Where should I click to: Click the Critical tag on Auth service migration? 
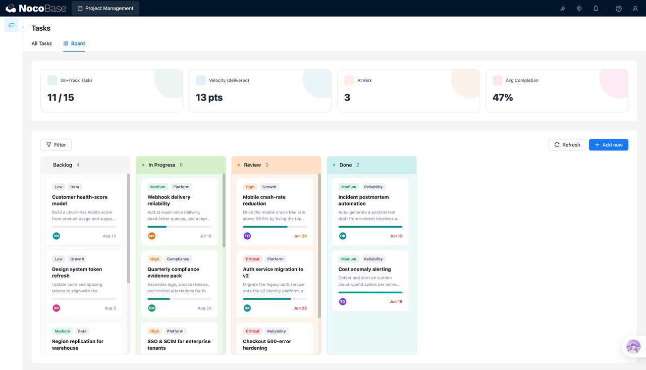[252, 259]
